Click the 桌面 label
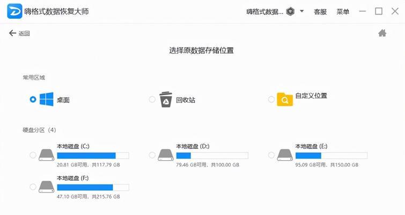This screenshot has width=405, height=215. pyautogui.click(x=63, y=100)
